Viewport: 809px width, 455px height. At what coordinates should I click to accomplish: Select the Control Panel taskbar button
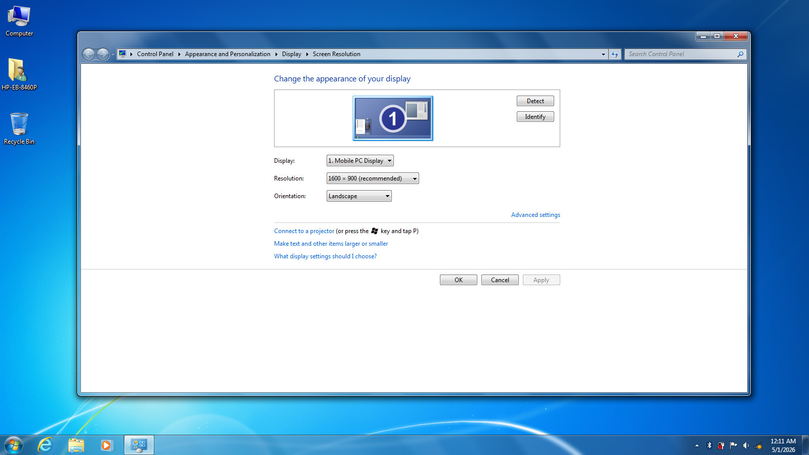(139, 445)
